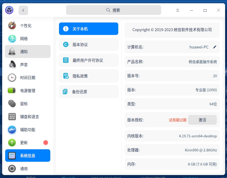Activate the system license button
This screenshot has width=227, height=178.
[x=202, y=120]
